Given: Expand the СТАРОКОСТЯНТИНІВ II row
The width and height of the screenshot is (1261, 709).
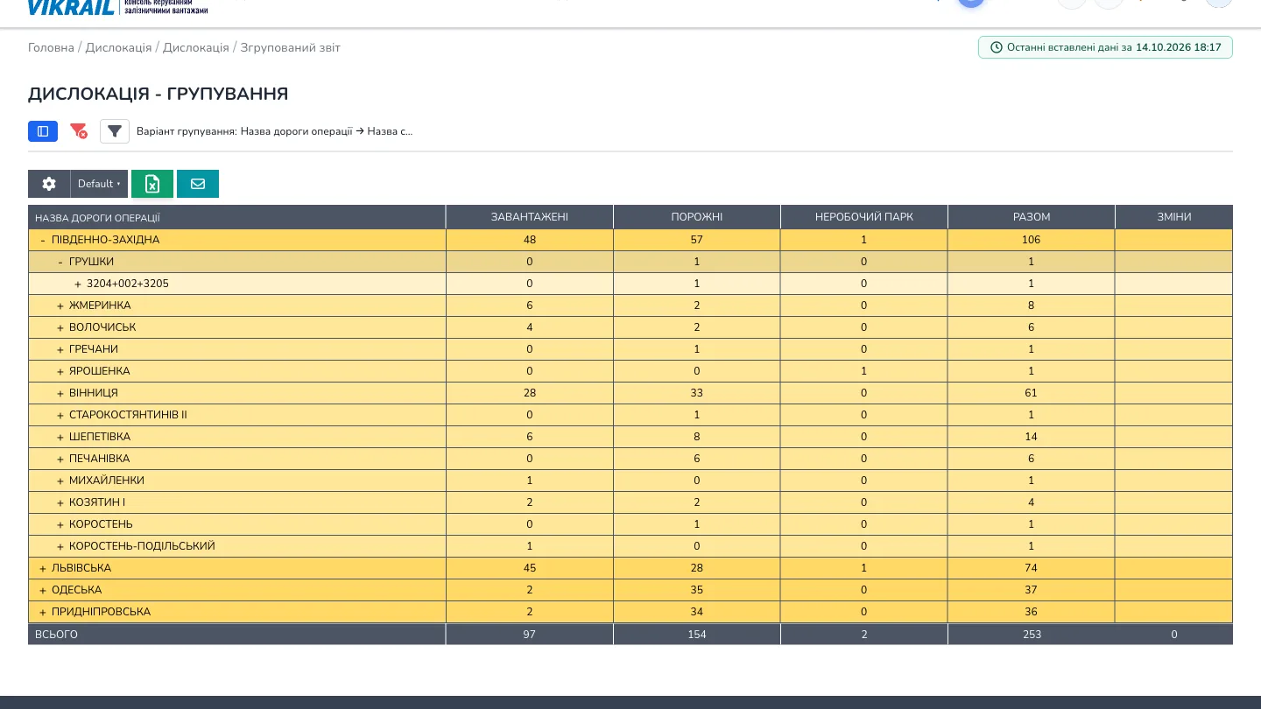Looking at the screenshot, I should click(60, 415).
